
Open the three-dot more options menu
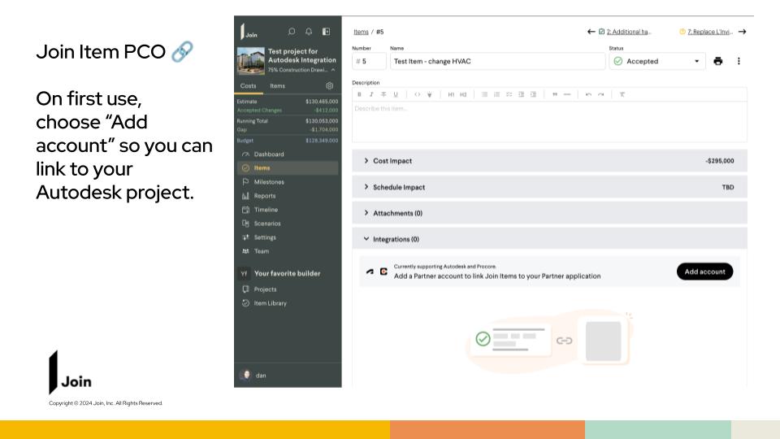pyautogui.click(x=739, y=61)
